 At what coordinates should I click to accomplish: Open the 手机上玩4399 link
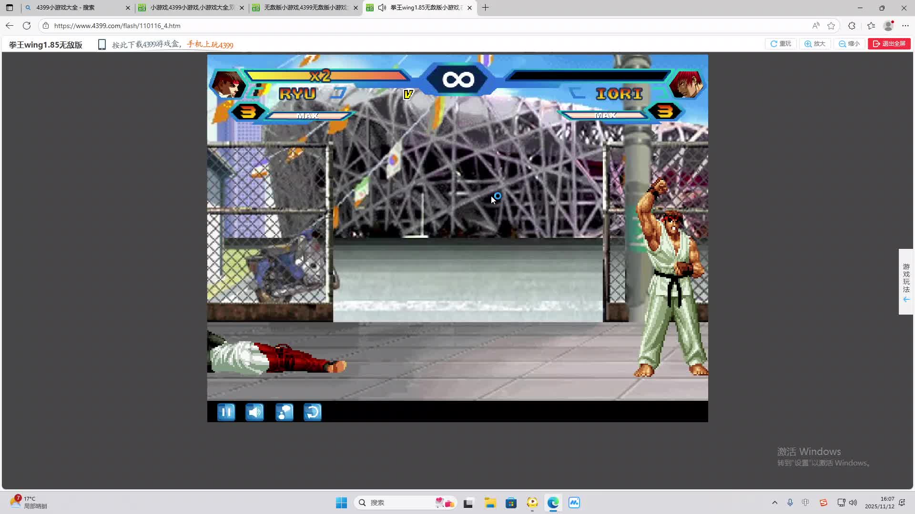click(210, 45)
